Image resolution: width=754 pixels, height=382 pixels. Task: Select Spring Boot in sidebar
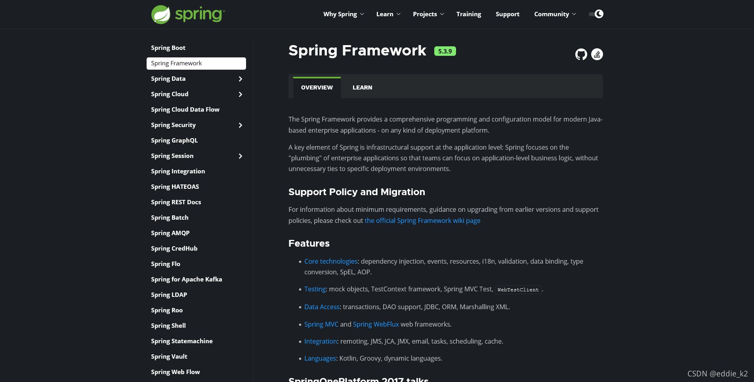point(168,48)
